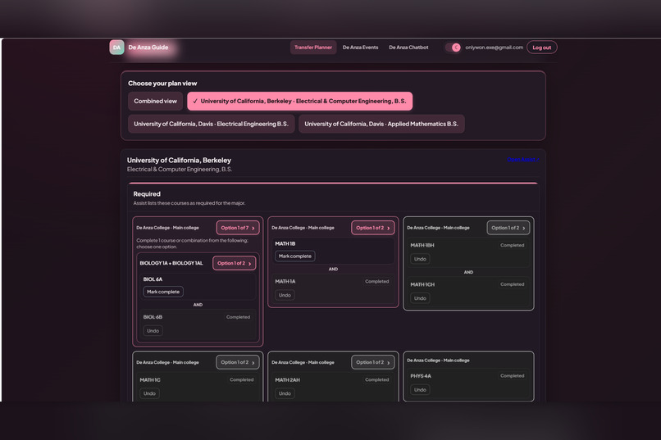
Task: Undo completion of MATH 1A
Action: pyautogui.click(x=285, y=295)
